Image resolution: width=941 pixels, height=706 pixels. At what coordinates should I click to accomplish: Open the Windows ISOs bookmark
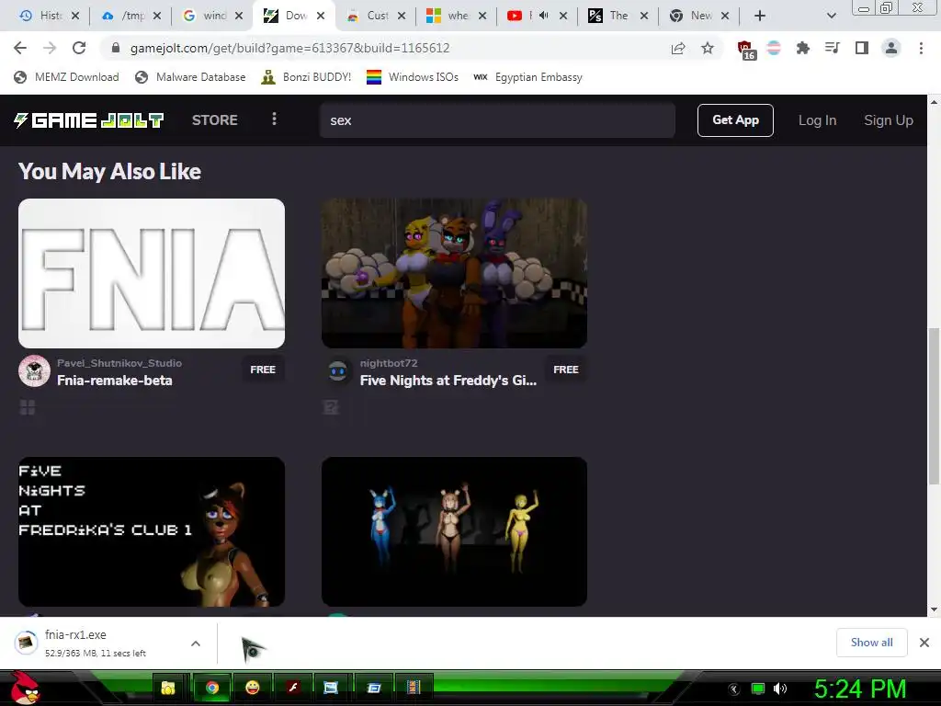(413, 77)
